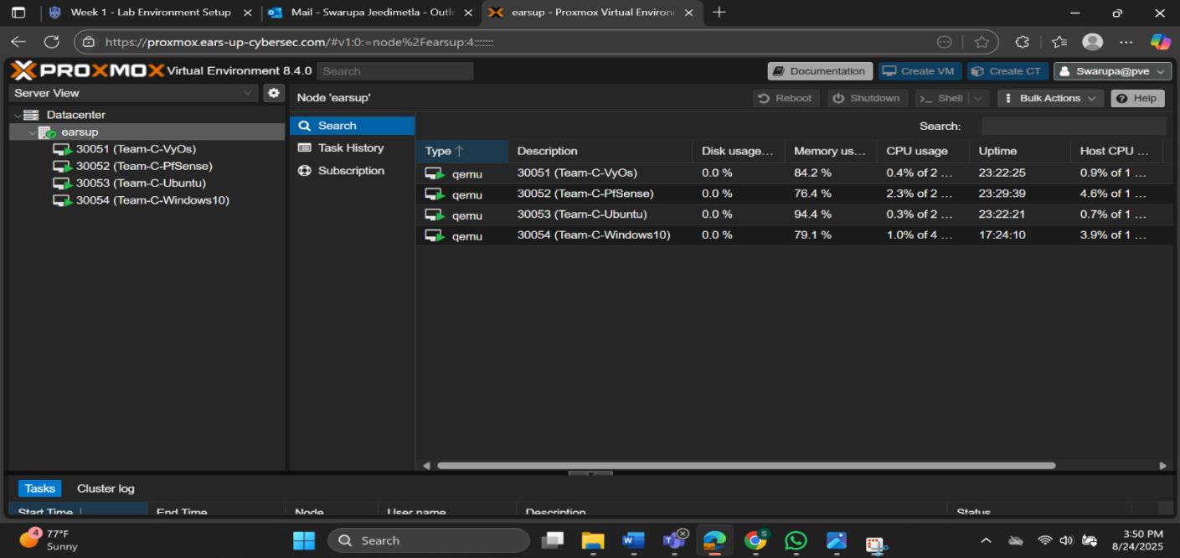Open the Server View settings gear
Image resolution: width=1180 pixels, height=558 pixels.
(274, 92)
